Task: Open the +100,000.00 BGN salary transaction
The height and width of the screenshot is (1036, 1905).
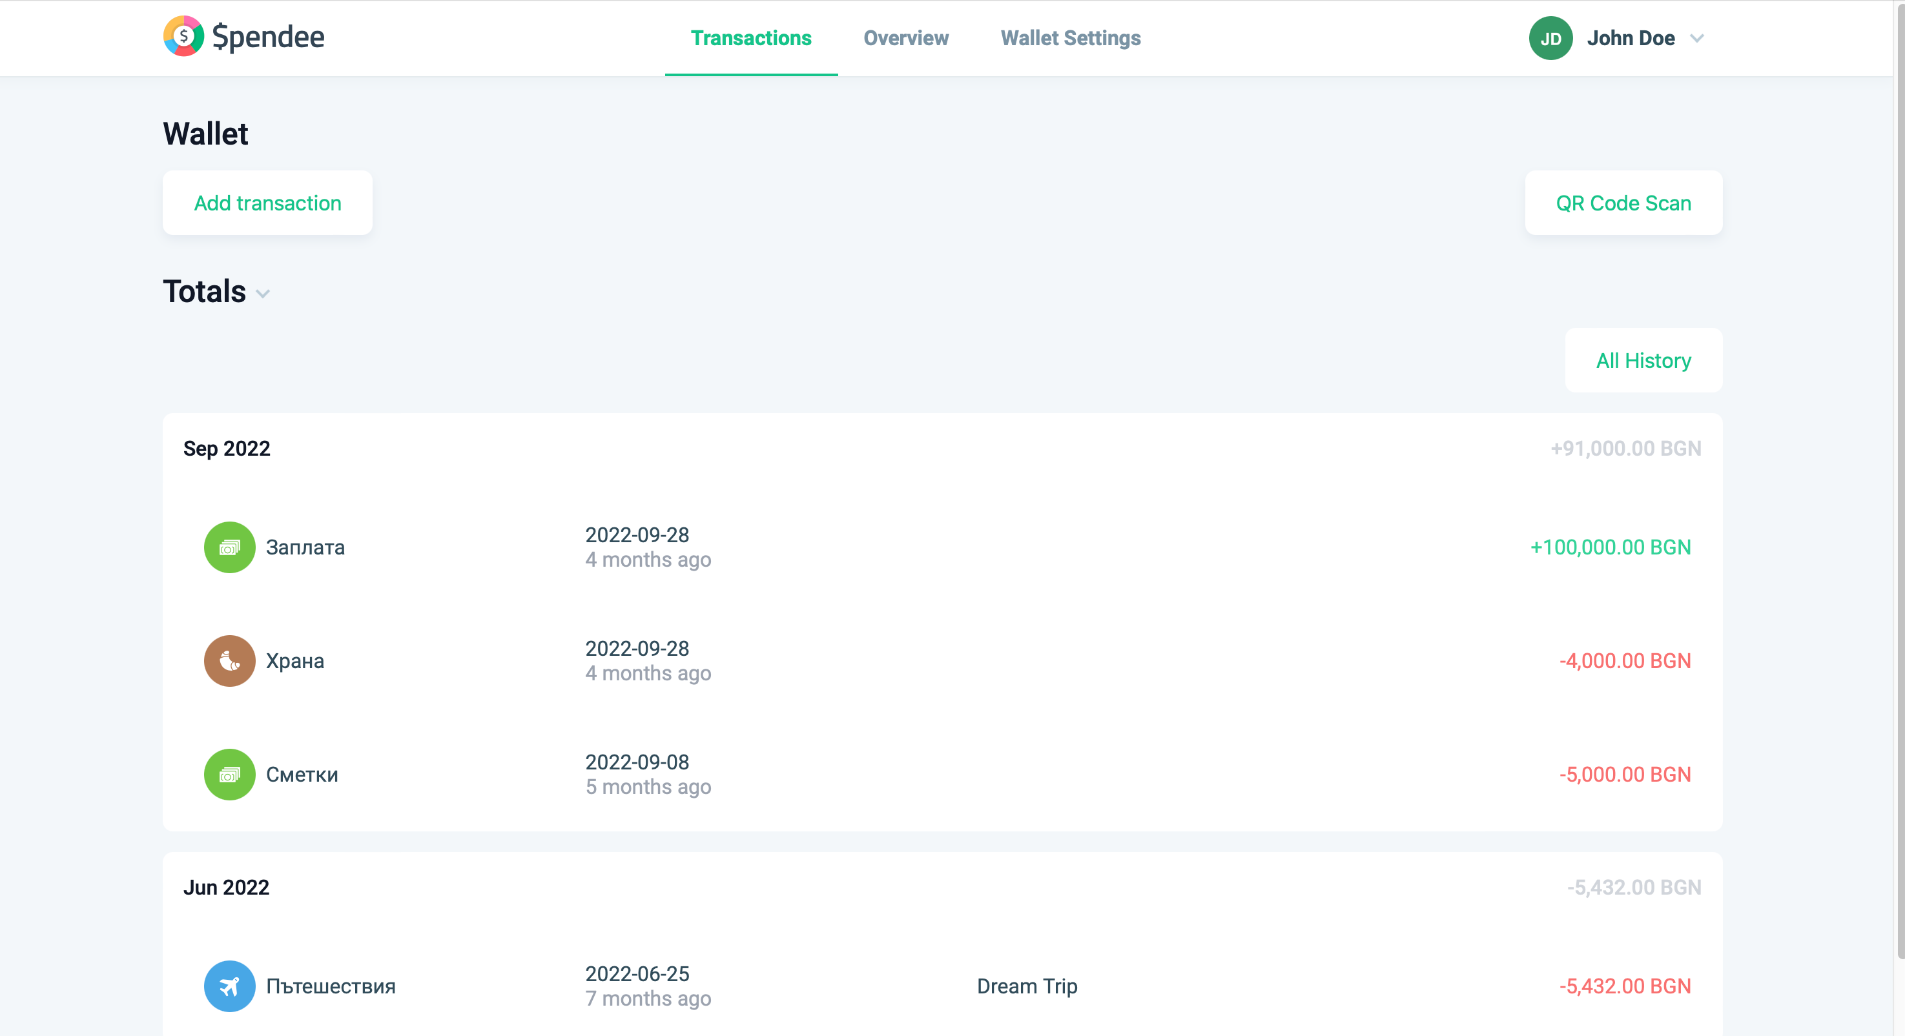Action: (1610, 547)
